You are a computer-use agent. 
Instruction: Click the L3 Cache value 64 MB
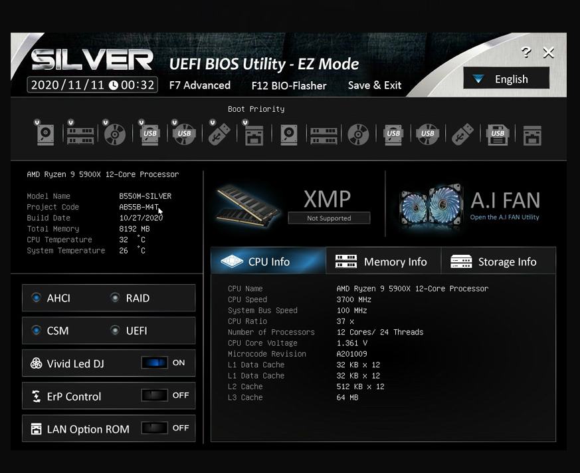(x=347, y=397)
